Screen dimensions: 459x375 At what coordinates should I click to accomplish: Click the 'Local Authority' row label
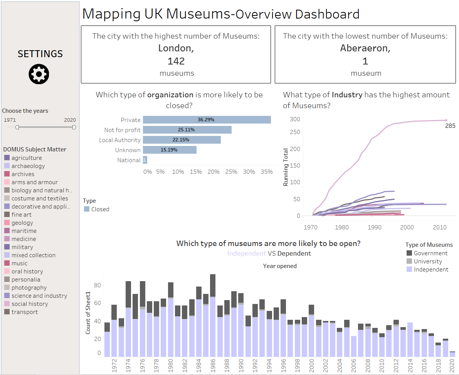120,140
